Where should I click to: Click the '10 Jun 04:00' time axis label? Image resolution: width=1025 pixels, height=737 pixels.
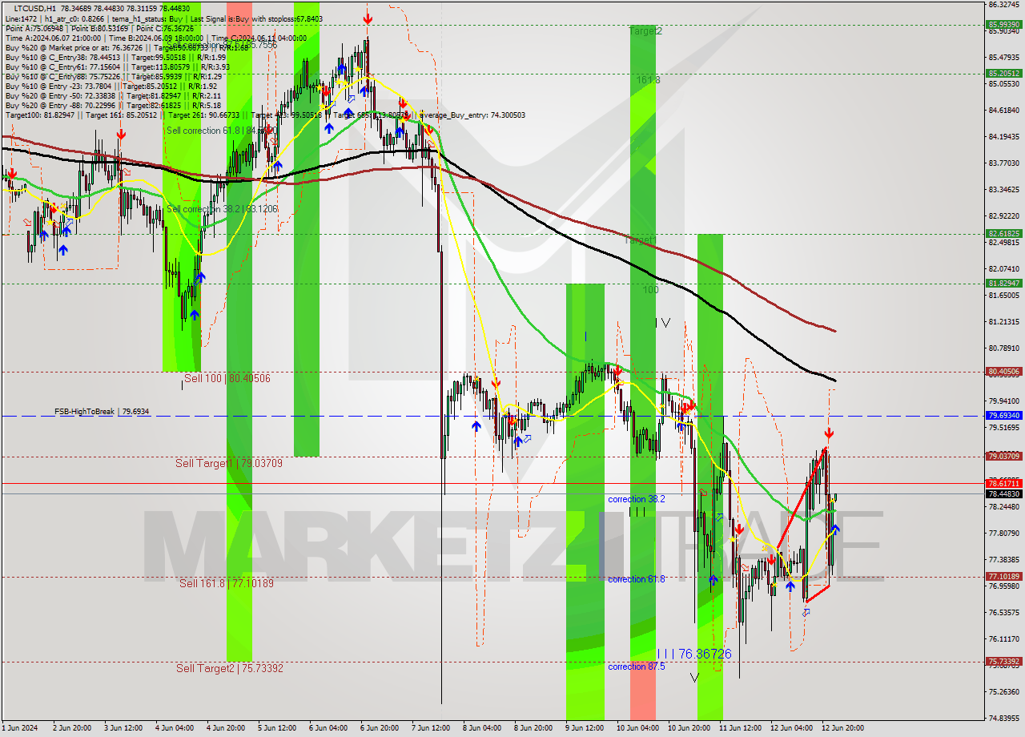[x=636, y=728]
